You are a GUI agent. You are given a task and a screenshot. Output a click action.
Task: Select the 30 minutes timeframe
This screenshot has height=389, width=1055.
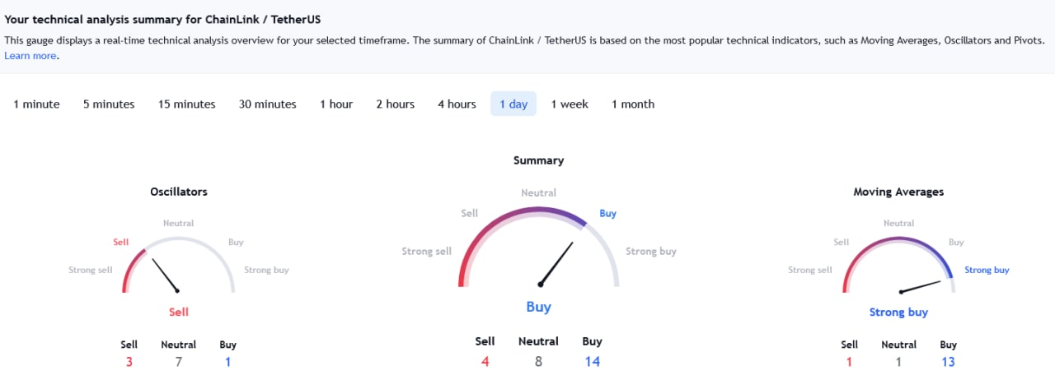coord(268,104)
